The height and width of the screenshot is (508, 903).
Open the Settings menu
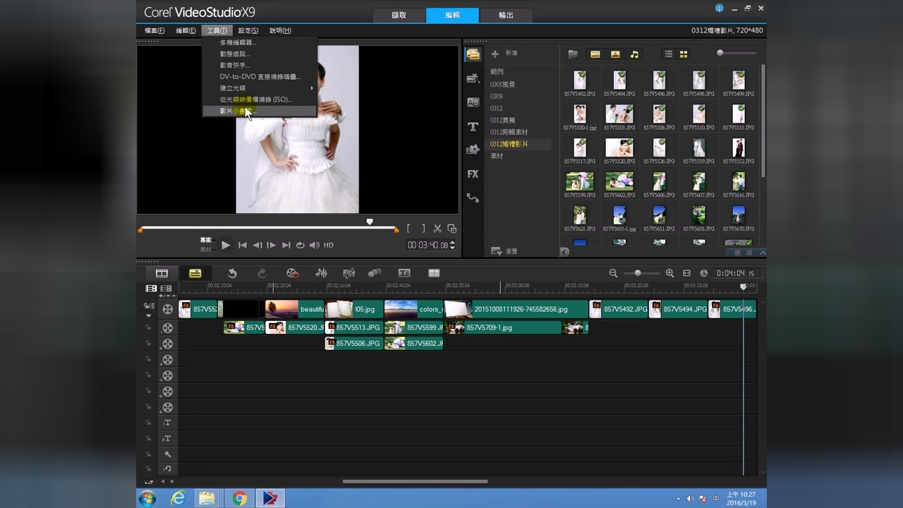[x=248, y=30]
